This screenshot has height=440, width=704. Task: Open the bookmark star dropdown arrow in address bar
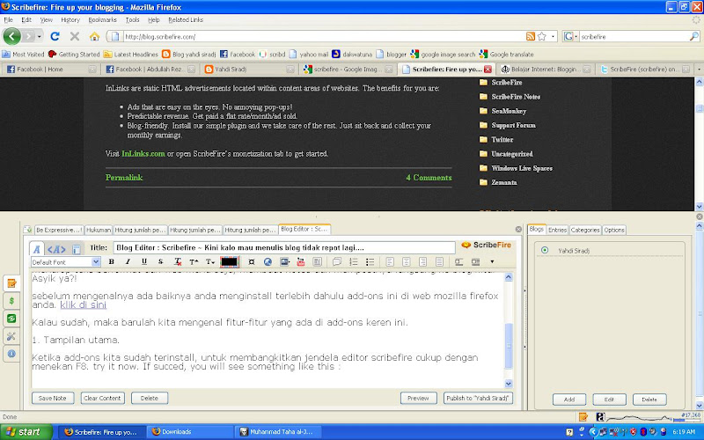pyautogui.click(x=554, y=36)
